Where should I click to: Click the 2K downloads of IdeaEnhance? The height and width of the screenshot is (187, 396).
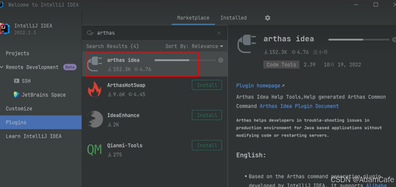point(113,125)
